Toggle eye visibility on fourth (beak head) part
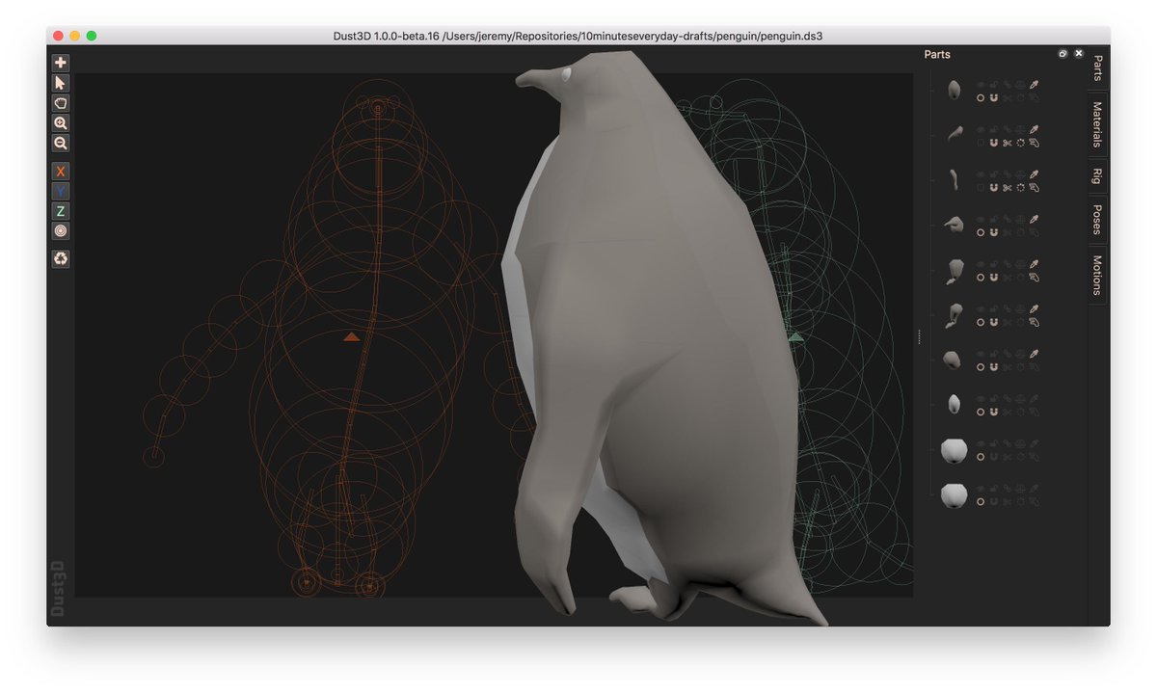 point(981,219)
